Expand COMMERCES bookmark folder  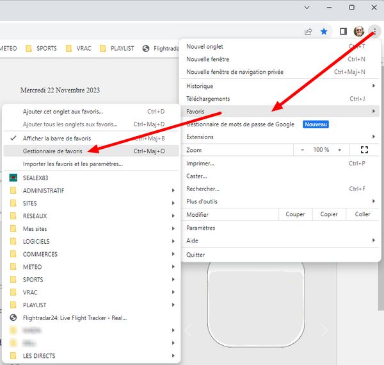tap(91, 254)
